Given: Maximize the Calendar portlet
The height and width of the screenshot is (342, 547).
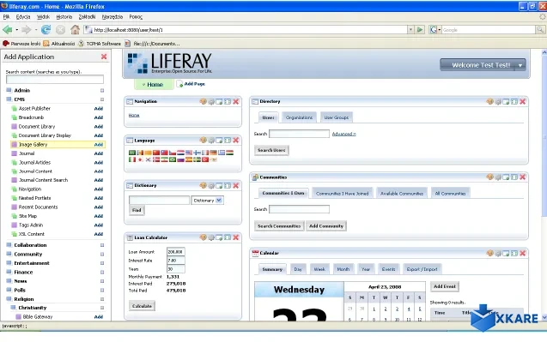Looking at the screenshot, I should point(514,253).
